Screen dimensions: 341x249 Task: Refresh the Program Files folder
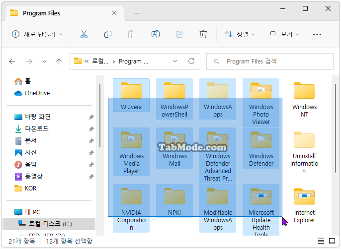[191, 61]
